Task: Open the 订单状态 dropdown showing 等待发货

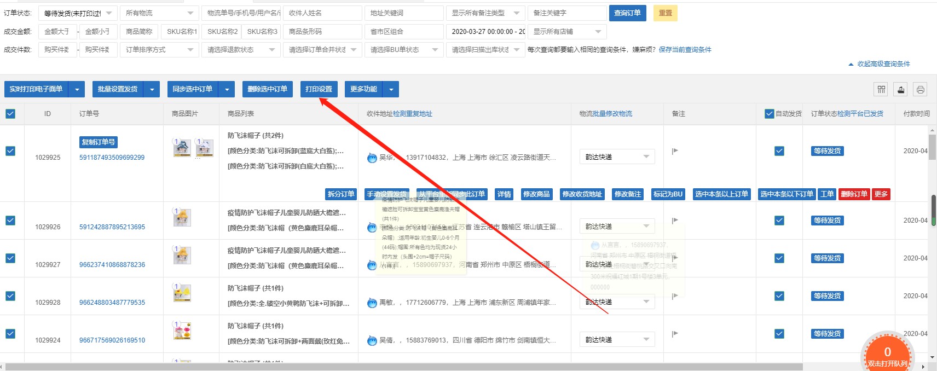Action: click(79, 13)
